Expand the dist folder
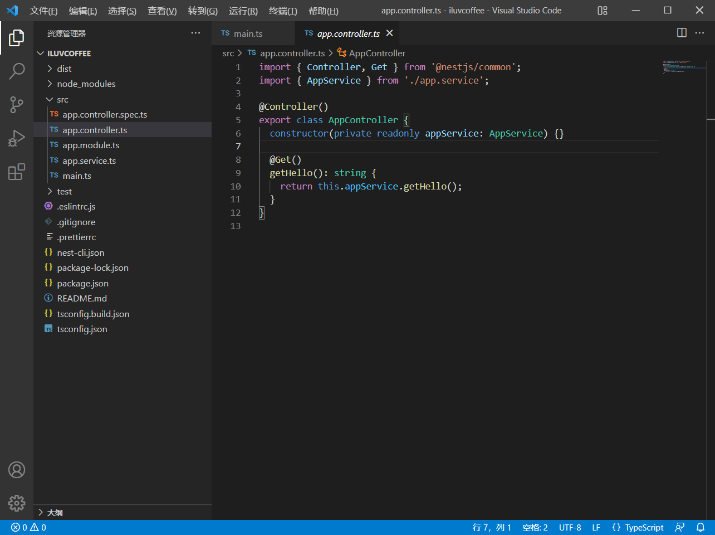Screen dimensions: 715x535 (63, 69)
